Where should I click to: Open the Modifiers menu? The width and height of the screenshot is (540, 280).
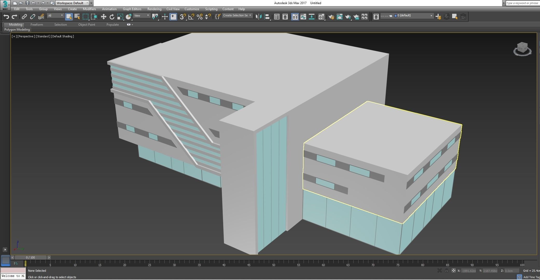[x=89, y=9]
